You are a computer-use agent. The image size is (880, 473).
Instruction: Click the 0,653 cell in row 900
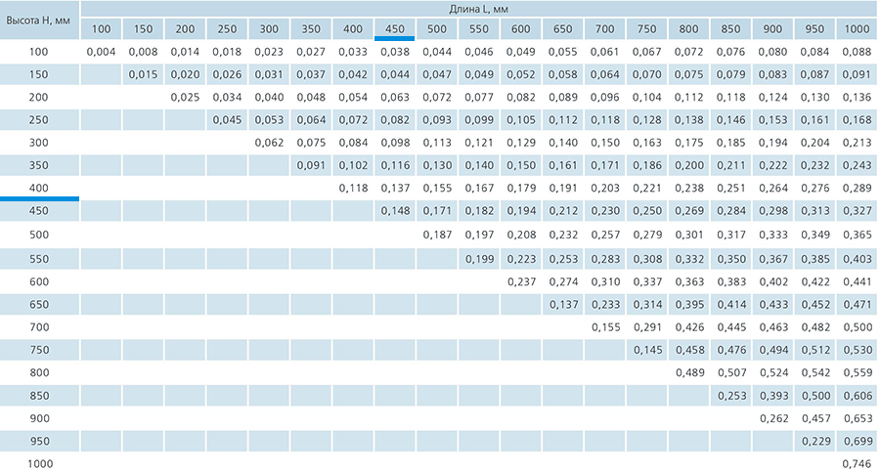[857, 418]
